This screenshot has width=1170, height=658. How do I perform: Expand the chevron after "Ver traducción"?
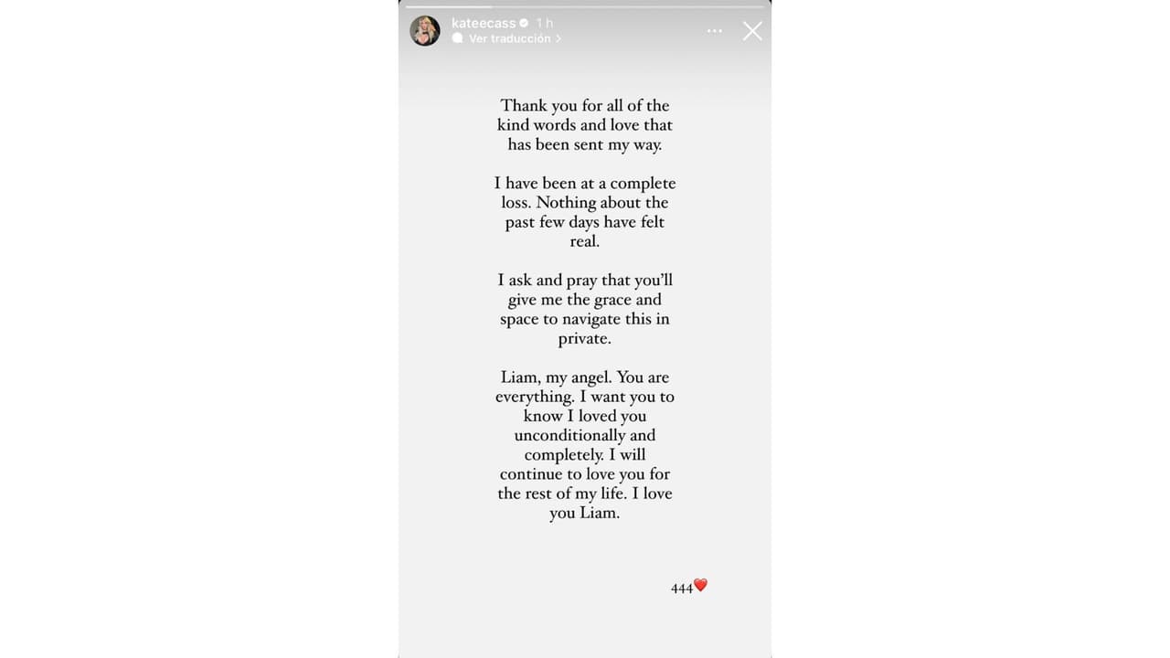click(558, 39)
